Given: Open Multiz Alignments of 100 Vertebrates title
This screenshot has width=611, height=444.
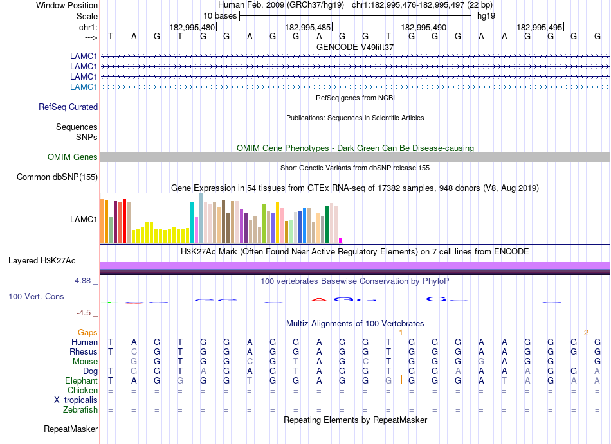Looking at the screenshot, I should [355, 323].
